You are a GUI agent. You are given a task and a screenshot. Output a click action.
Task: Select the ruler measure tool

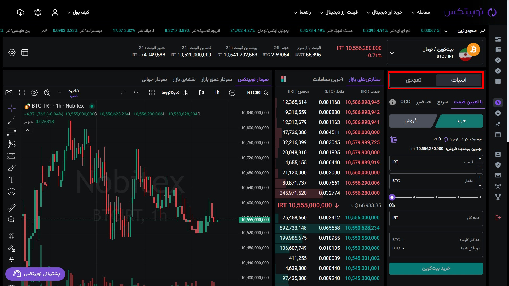[11, 208]
